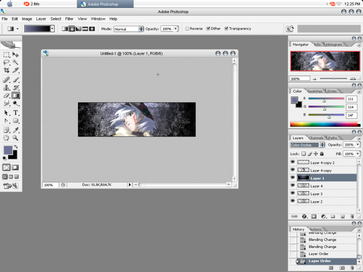Open the tool preset picker arrow
Screen dimensions: 363x272
pos(17,29)
